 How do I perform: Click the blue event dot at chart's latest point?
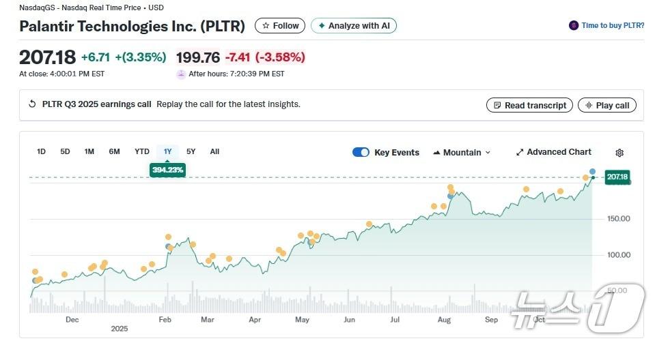click(x=592, y=171)
